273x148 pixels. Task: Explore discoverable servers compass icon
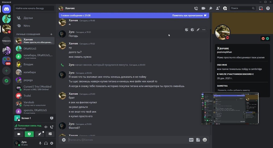point(7,81)
